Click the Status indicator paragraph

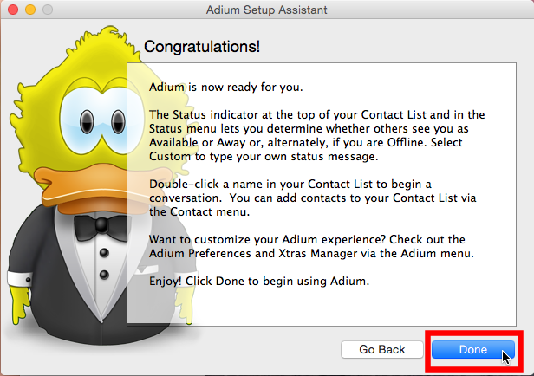[x=316, y=135]
